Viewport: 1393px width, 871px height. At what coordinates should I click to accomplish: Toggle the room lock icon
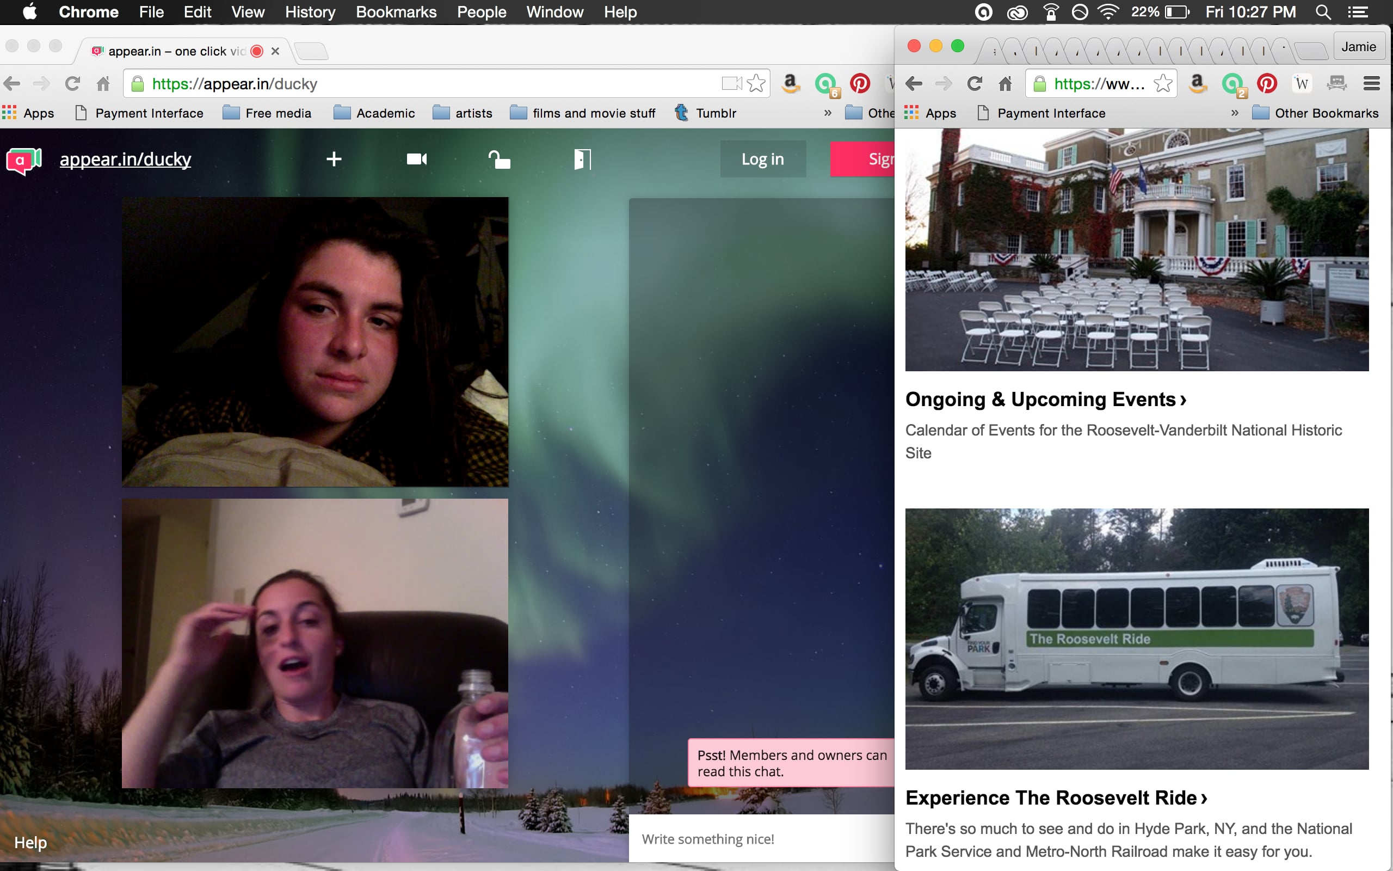(x=499, y=159)
